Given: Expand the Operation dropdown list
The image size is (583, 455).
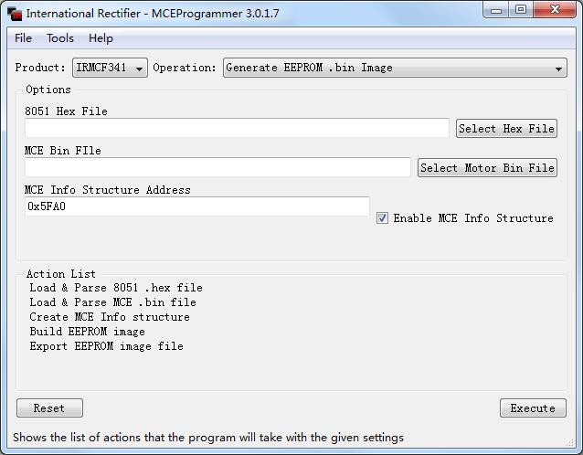Looking at the screenshot, I should click(395, 68).
